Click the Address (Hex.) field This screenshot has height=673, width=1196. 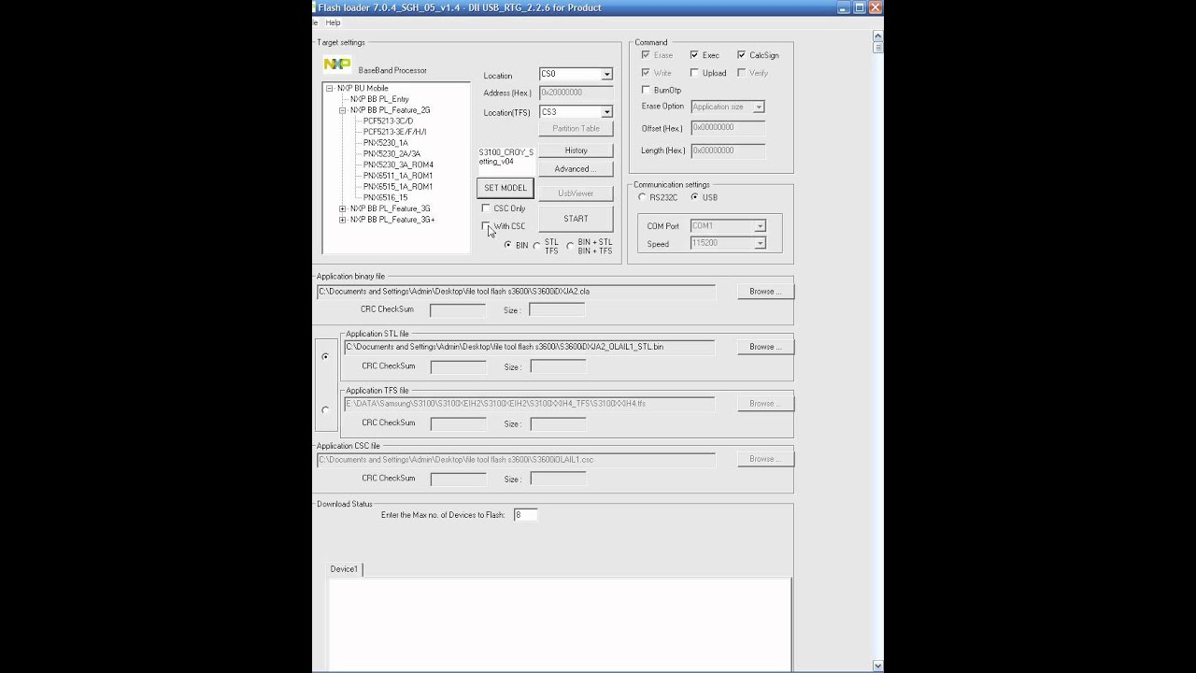click(x=576, y=93)
